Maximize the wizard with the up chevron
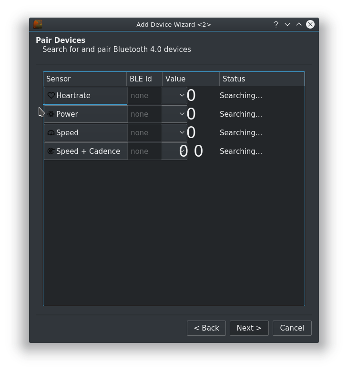This screenshot has height=372, width=348. [298, 24]
